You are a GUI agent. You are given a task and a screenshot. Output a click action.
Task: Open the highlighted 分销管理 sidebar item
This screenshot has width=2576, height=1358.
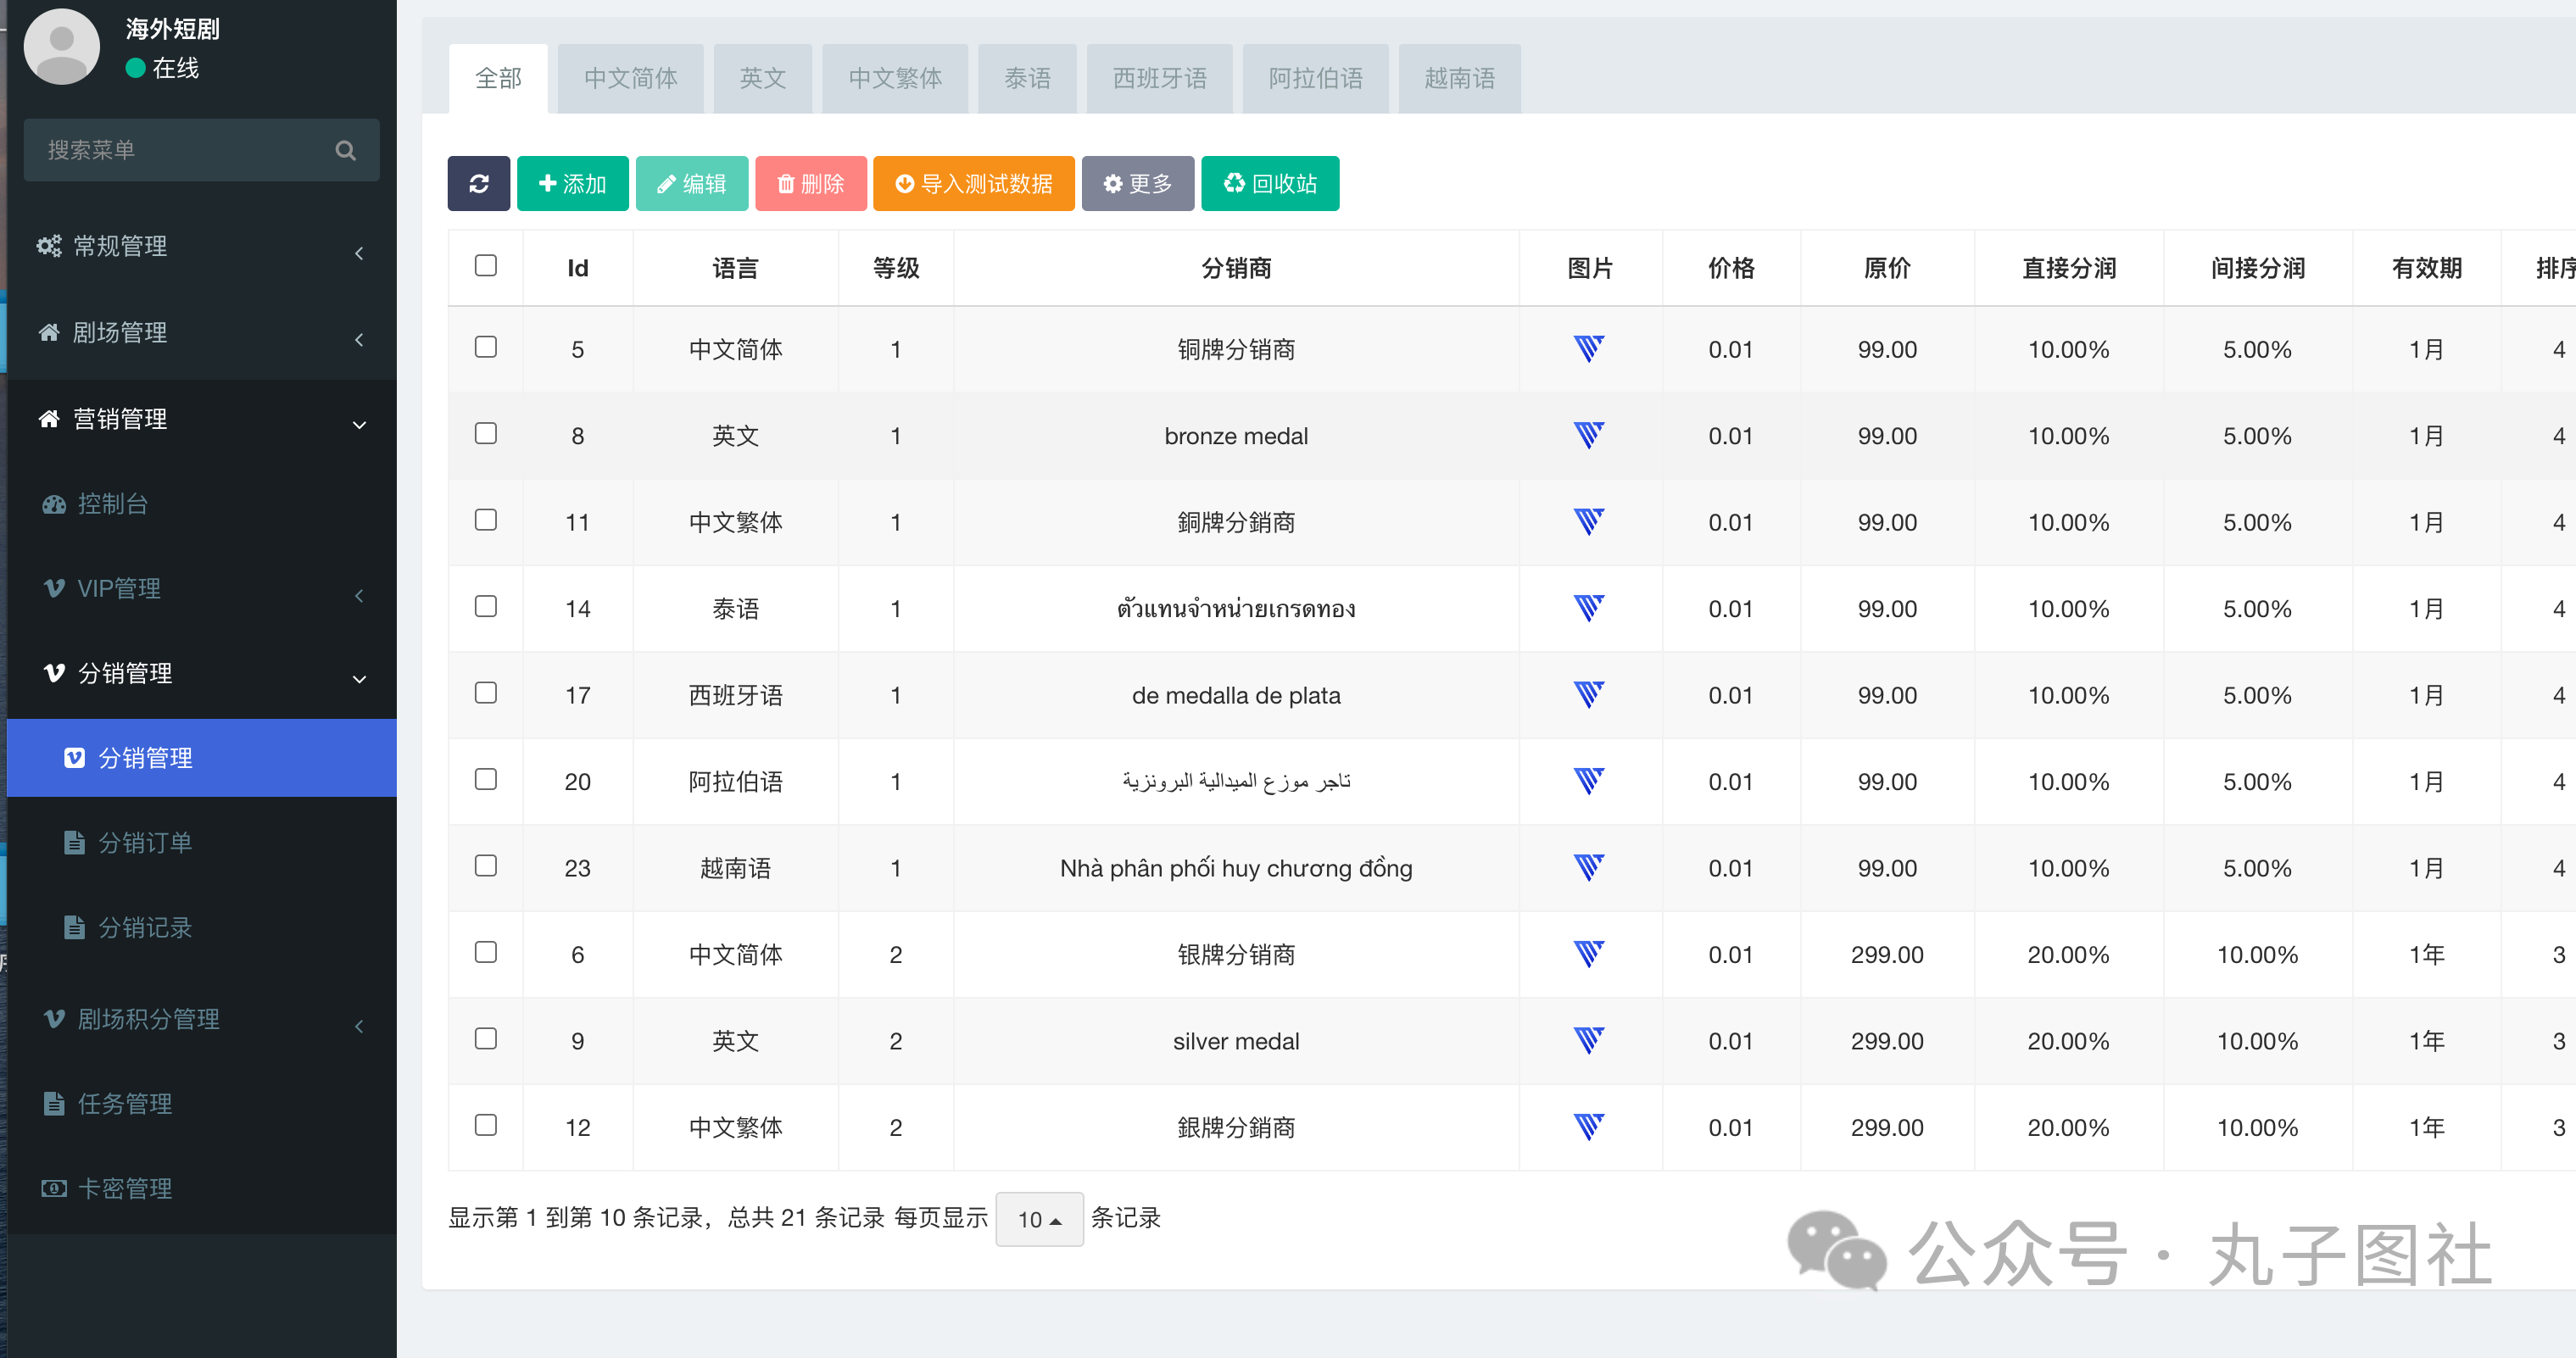coord(202,758)
